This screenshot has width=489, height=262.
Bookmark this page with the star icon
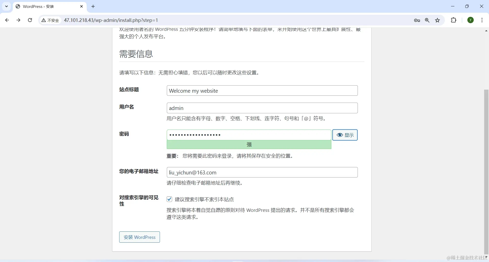point(438,20)
